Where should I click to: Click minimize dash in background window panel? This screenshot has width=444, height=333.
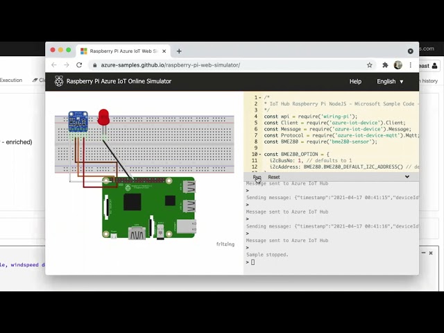pyautogui.click(x=423, y=253)
